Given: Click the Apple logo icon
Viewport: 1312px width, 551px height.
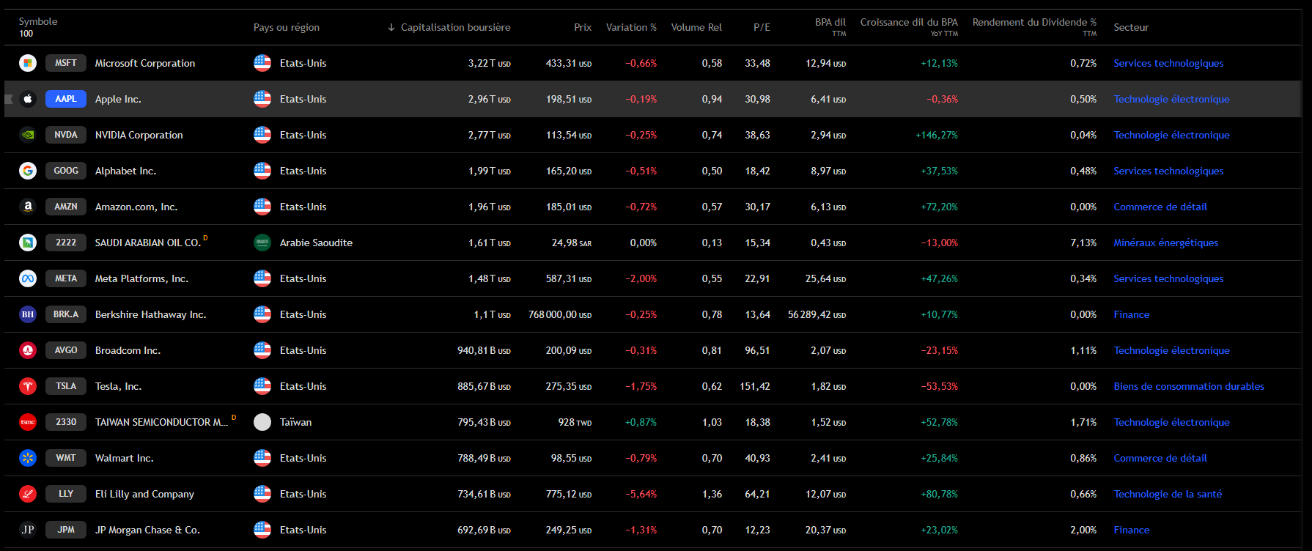Looking at the screenshot, I should [28, 99].
